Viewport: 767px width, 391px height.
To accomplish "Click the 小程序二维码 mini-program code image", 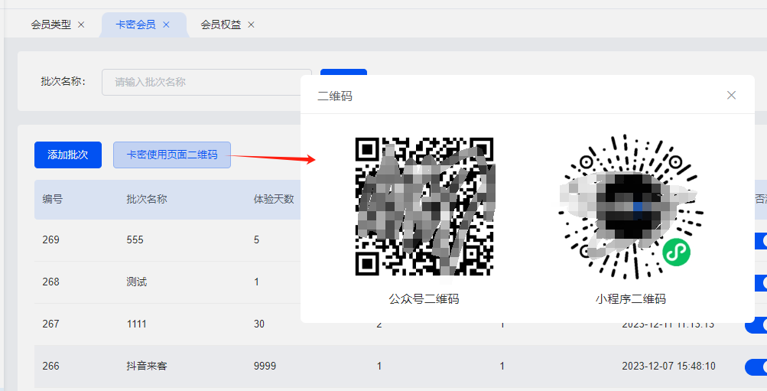I will (x=631, y=206).
